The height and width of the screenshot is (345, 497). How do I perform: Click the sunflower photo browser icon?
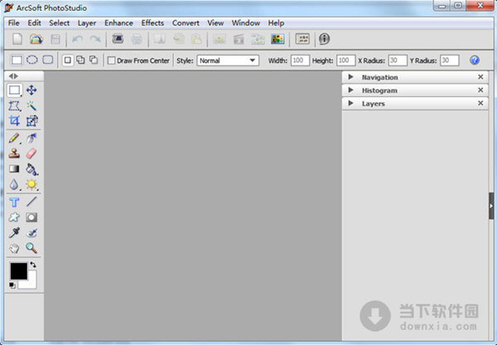click(277, 39)
